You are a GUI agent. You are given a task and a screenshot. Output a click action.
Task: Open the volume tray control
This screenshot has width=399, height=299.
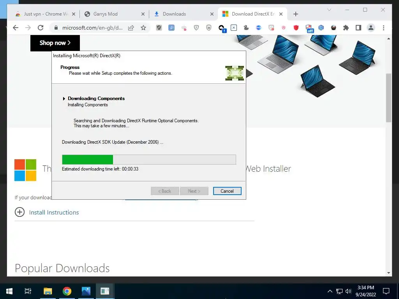[x=348, y=291]
